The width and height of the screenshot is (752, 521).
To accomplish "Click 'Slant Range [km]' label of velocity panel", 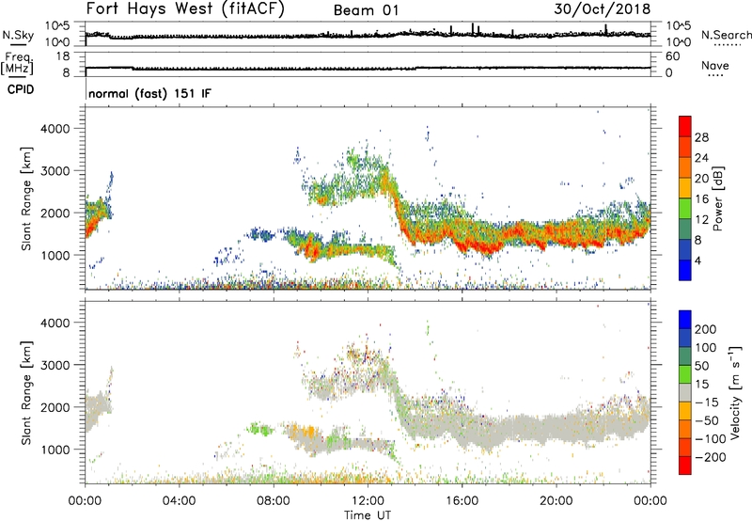I will (26, 392).
